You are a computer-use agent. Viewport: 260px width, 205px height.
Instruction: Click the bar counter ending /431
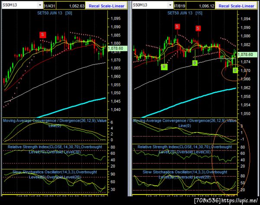tap(49, 6)
